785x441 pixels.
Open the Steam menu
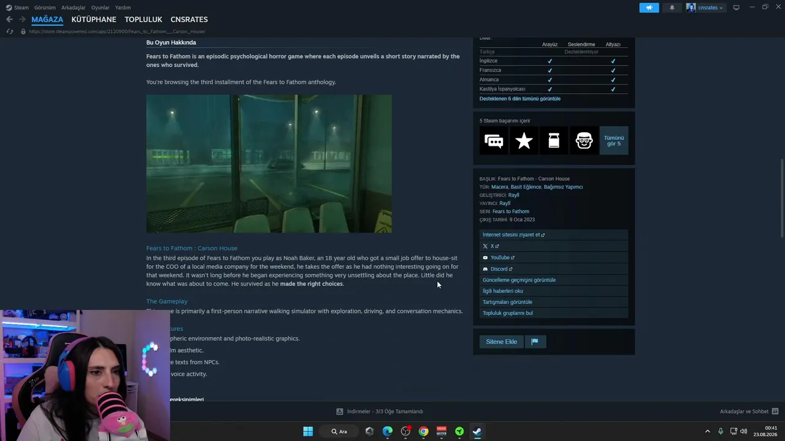17,7
